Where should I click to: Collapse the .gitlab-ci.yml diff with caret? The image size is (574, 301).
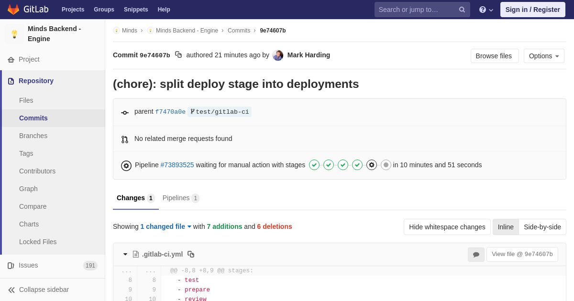(125, 254)
